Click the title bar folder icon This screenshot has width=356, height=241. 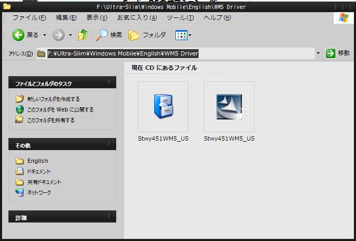pyautogui.click(x=7, y=7)
